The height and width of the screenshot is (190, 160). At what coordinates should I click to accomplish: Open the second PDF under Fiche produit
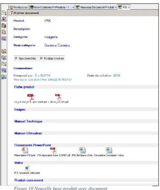tap(58, 97)
